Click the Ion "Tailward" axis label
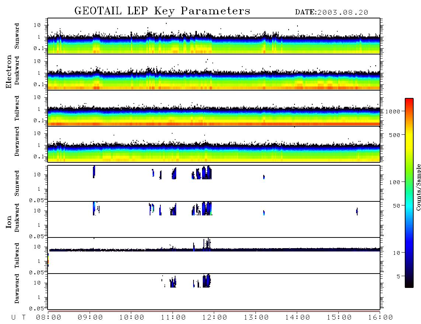This screenshot has width=421, height=324. (17, 256)
